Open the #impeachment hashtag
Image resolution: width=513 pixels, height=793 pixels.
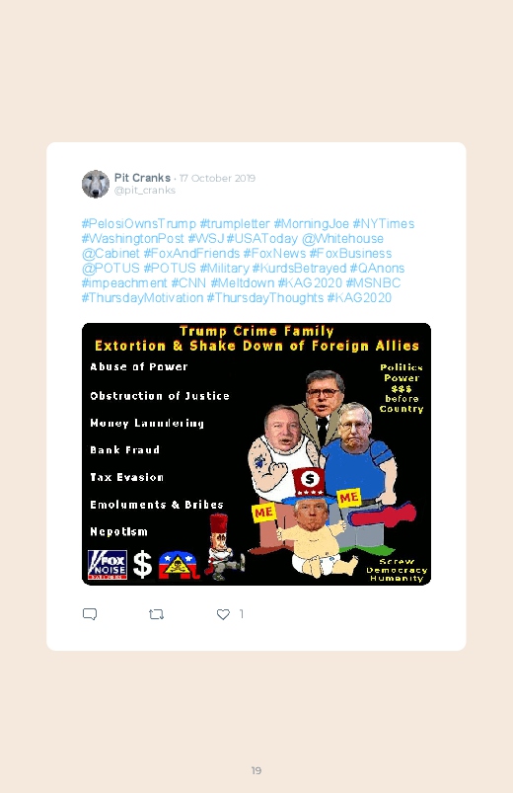(124, 282)
